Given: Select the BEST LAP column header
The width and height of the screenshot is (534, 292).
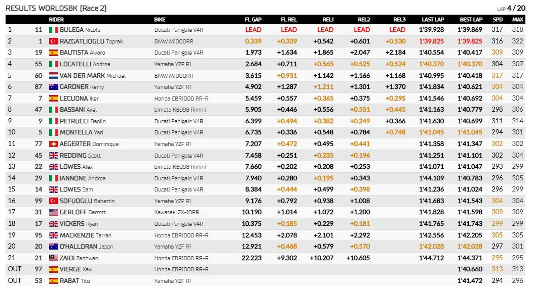Looking at the screenshot, I should pos(471,20).
